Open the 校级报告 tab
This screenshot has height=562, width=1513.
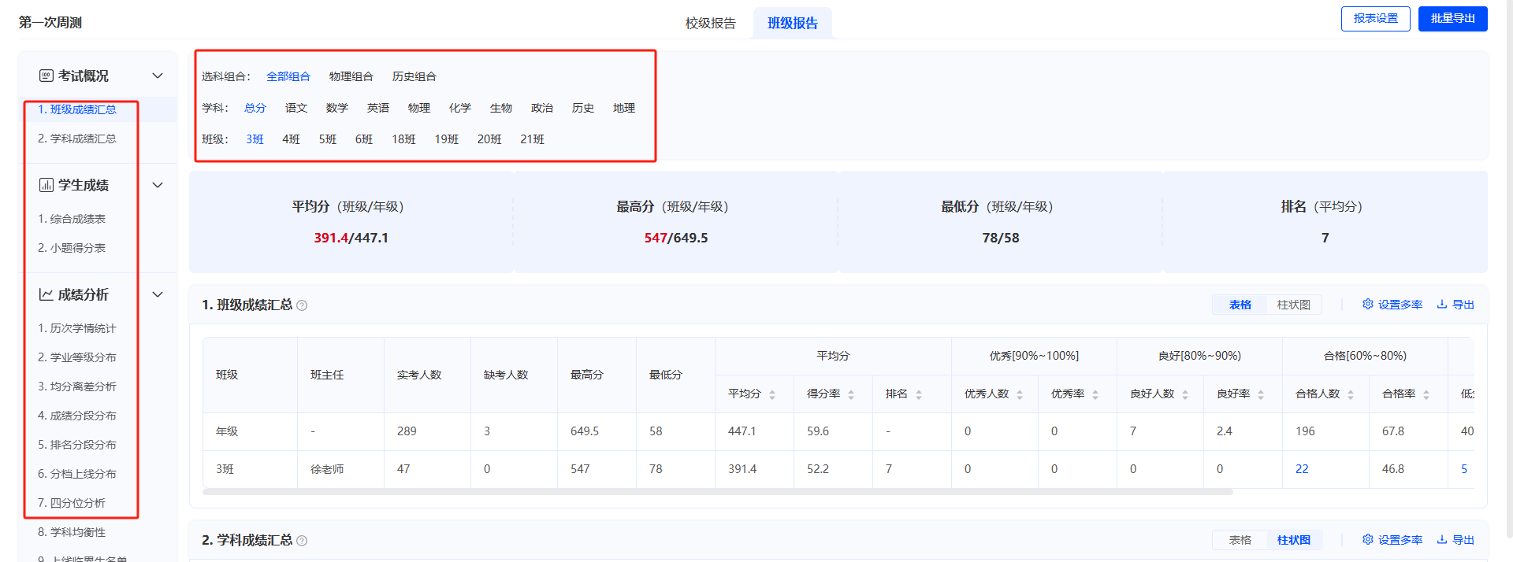click(711, 23)
